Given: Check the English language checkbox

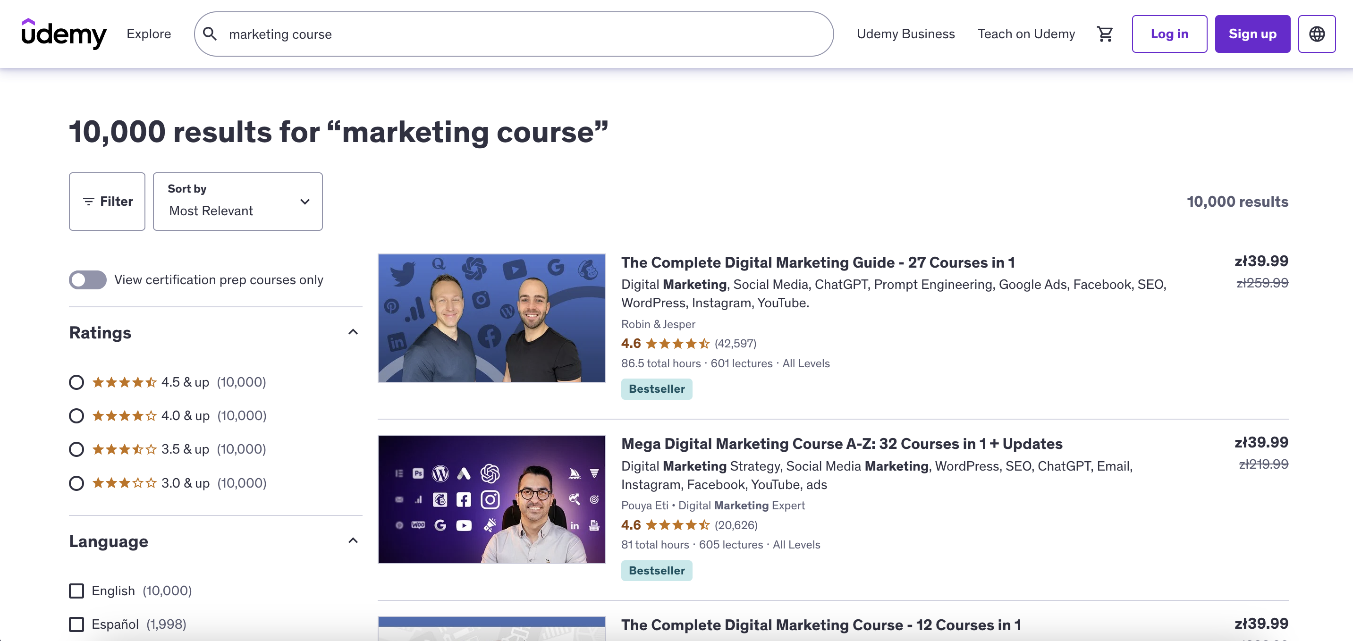Looking at the screenshot, I should pyautogui.click(x=76, y=590).
